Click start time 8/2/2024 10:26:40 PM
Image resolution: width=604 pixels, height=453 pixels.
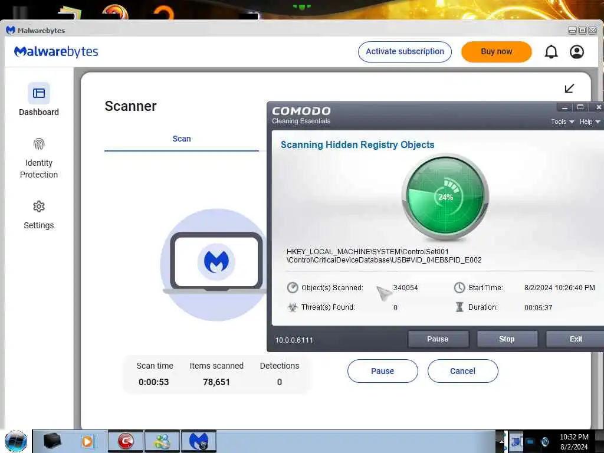coord(559,288)
